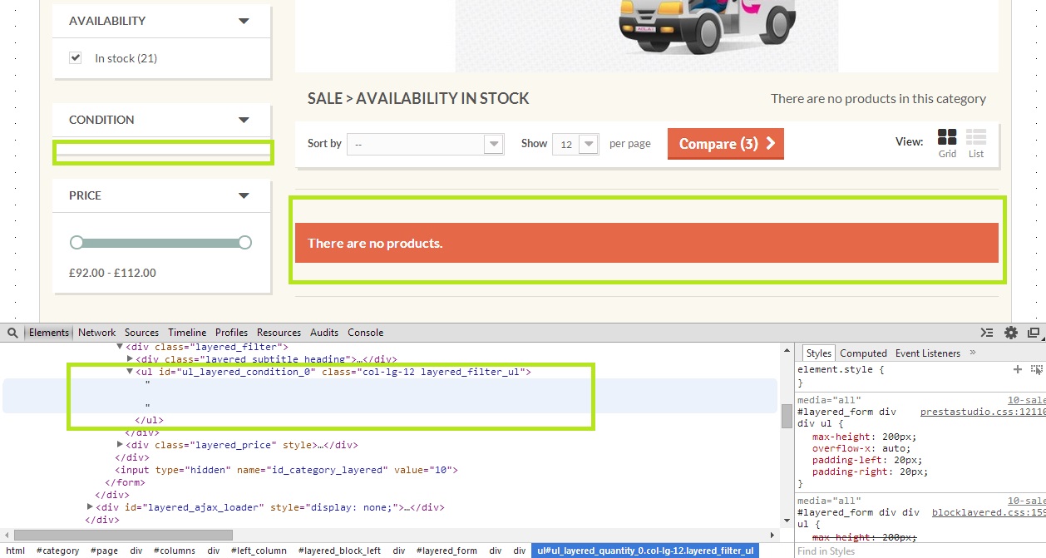
Task: Open the Sources tab
Action: tap(141, 333)
